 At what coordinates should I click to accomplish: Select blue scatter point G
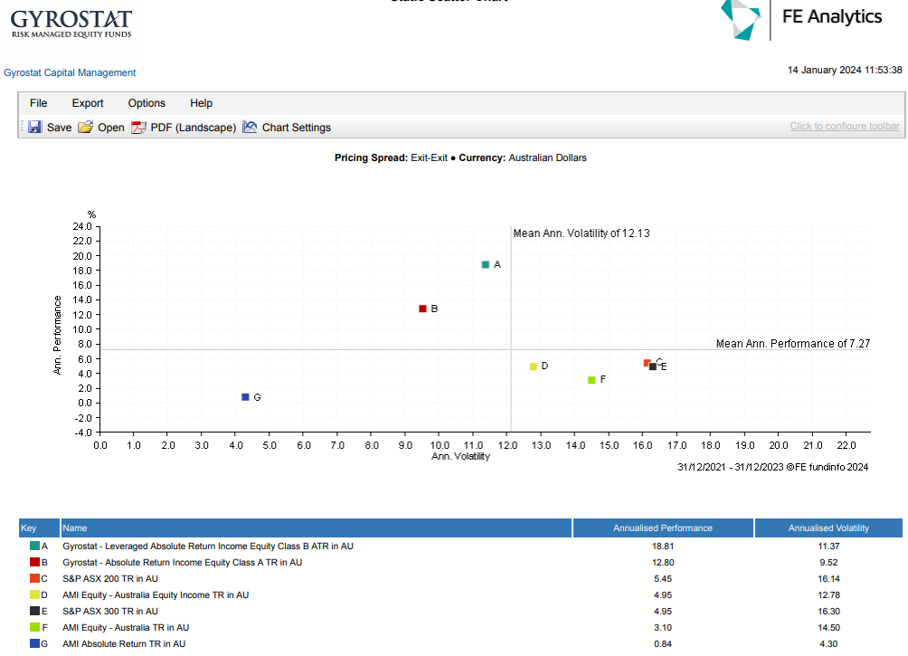(x=245, y=397)
